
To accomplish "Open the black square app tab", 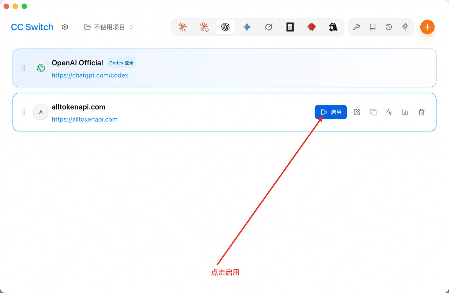I will pos(290,27).
